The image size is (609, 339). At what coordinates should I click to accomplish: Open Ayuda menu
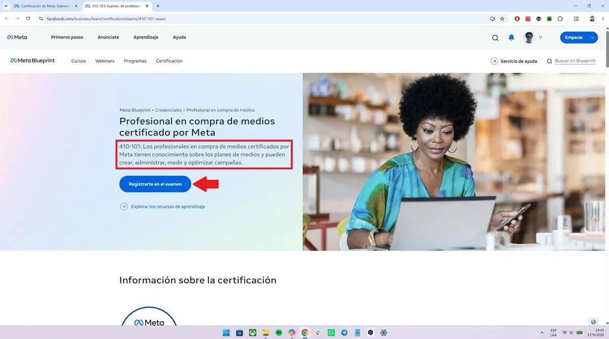[x=179, y=37]
